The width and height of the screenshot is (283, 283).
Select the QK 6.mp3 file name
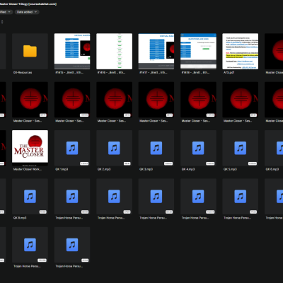(272, 169)
